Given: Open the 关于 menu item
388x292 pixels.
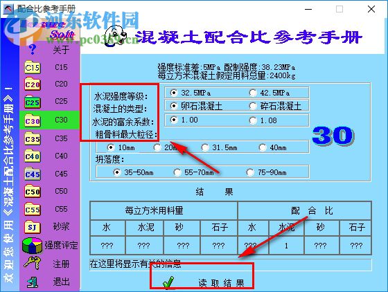Looking at the screenshot, I should click(x=61, y=50).
